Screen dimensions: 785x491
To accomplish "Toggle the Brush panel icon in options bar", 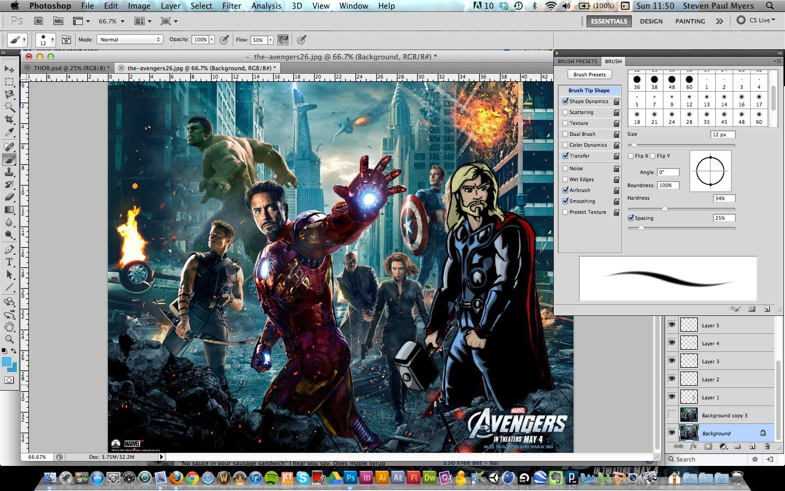I will point(67,39).
